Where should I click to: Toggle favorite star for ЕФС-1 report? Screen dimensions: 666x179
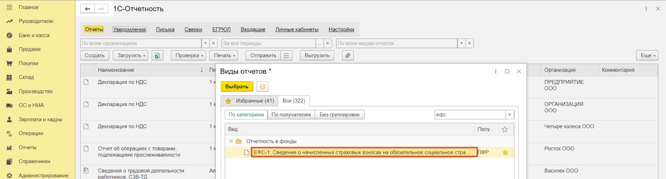[505, 153]
